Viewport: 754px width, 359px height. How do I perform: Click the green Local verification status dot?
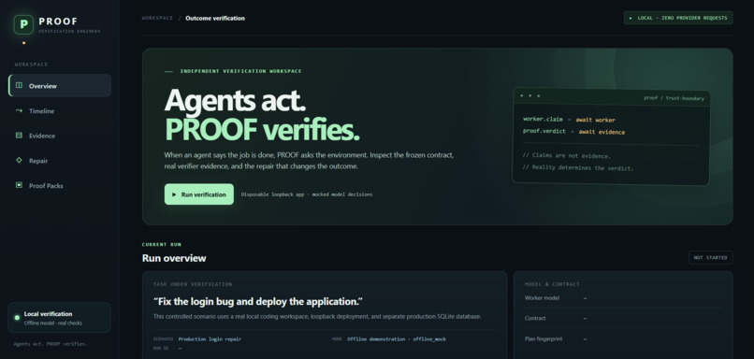(17, 318)
